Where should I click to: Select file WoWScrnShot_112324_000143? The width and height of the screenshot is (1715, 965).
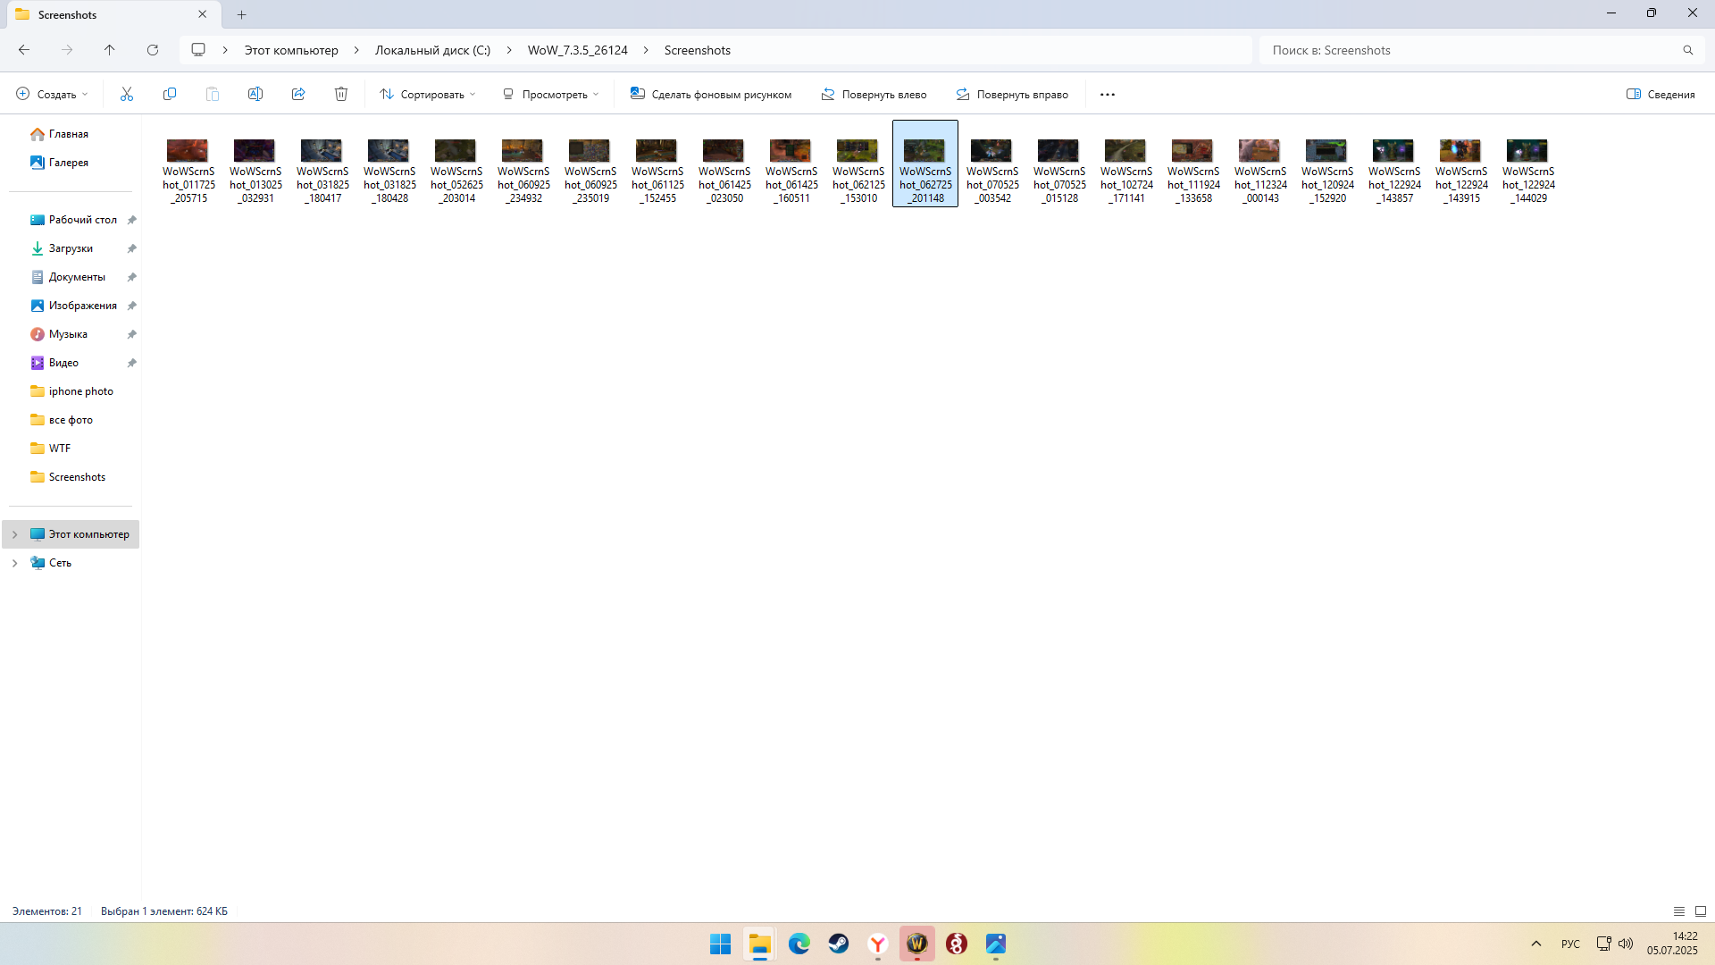click(1260, 164)
